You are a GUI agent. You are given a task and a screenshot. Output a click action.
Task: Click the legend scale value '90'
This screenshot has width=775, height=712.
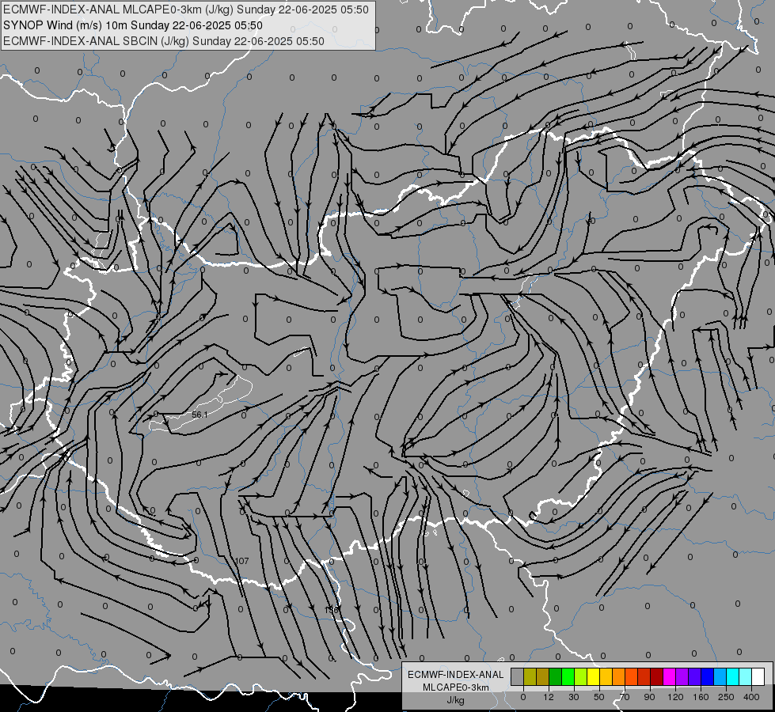point(649,697)
